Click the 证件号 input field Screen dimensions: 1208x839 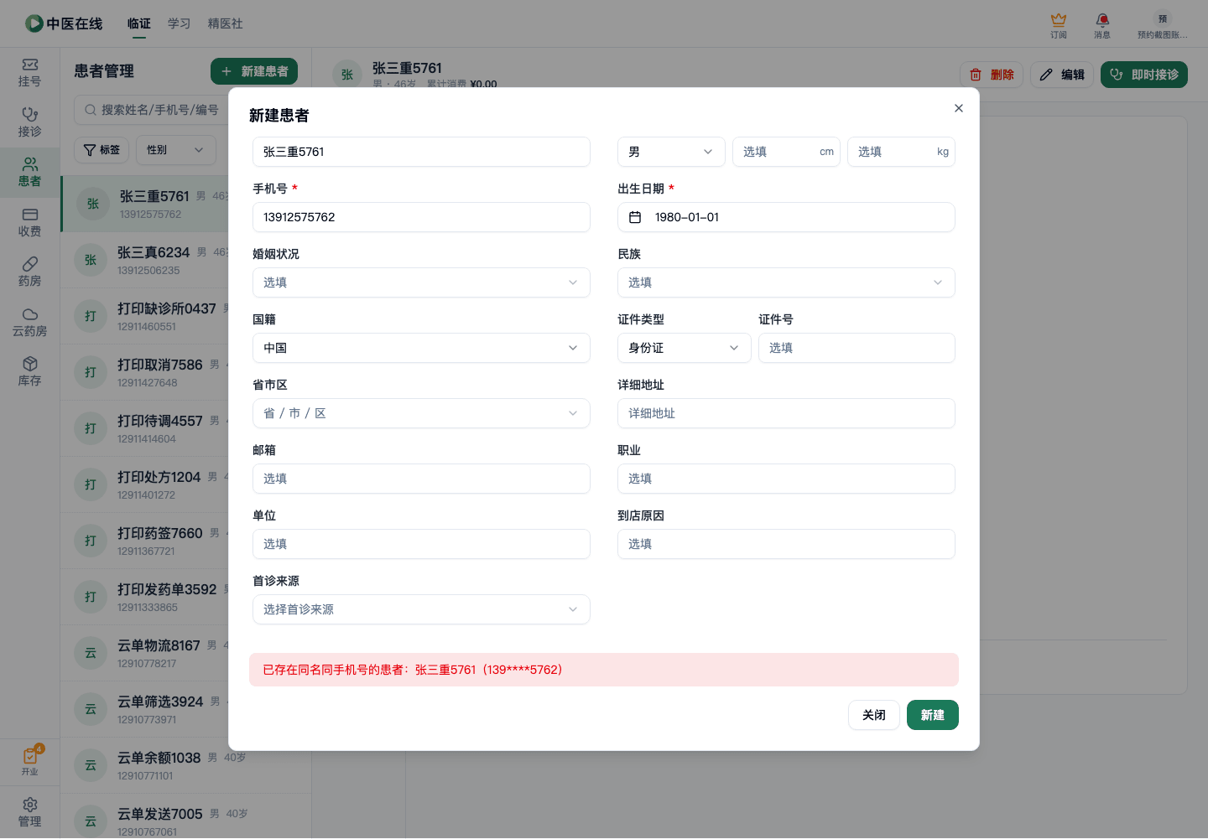pos(857,348)
